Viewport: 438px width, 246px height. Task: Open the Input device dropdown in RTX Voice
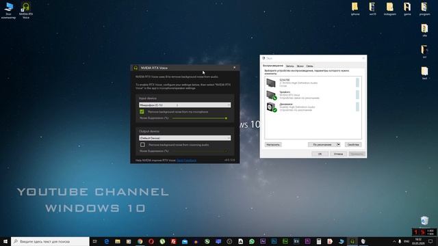coord(185,105)
